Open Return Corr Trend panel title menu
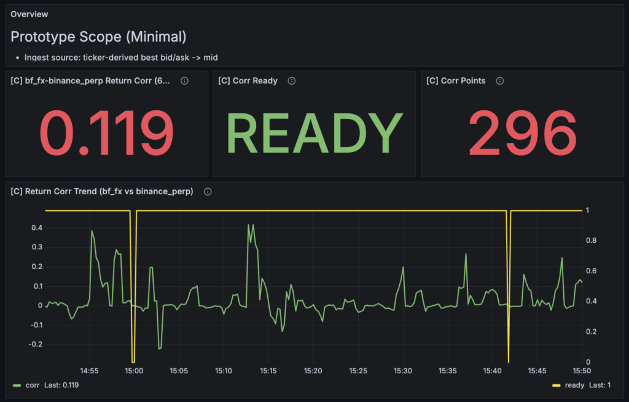Viewport: 629px width, 402px height. [102, 192]
